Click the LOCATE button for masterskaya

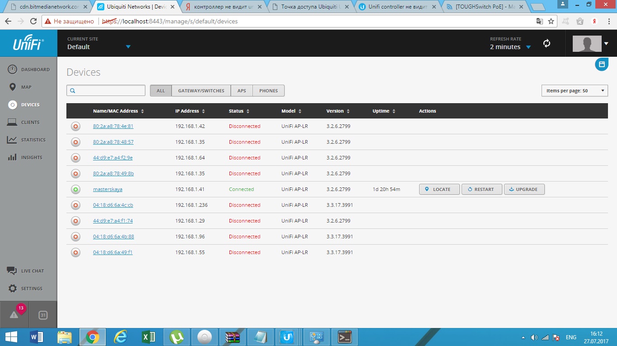tap(439, 189)
